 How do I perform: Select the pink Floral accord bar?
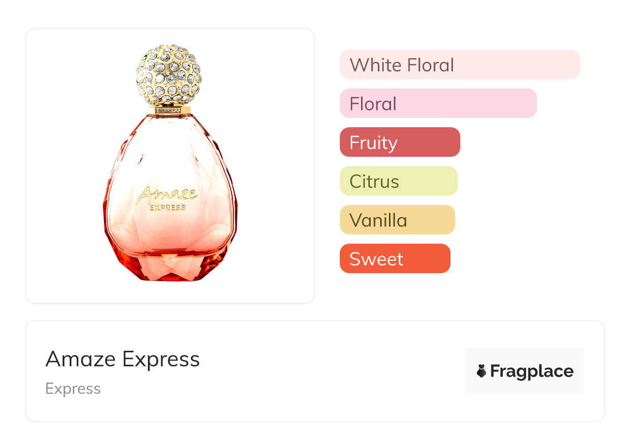[438, 103]
